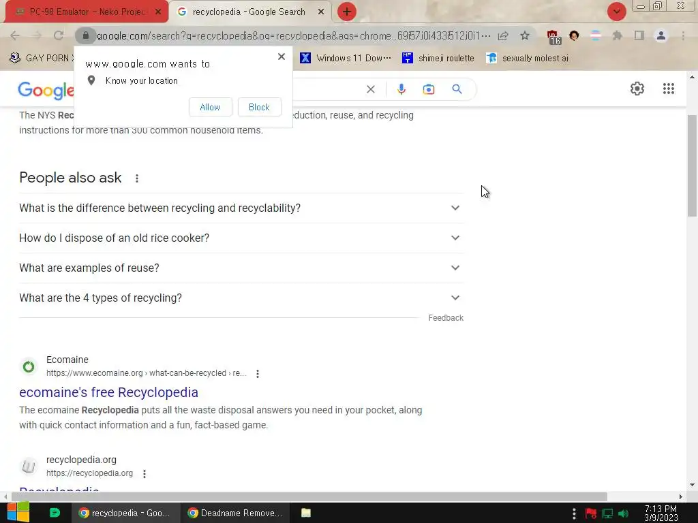Click the browser forward arrow
Viewport: 698px width, 523px height.
coord(37,35)
